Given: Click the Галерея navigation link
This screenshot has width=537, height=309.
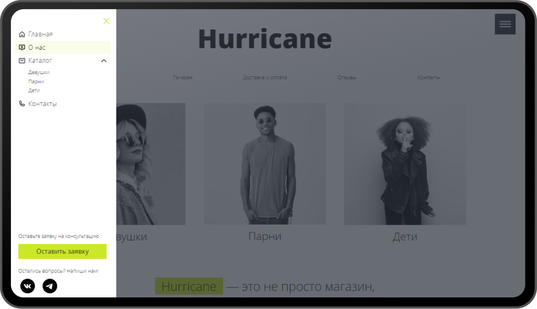Looking at the screenshot, I should click(183, 78).
